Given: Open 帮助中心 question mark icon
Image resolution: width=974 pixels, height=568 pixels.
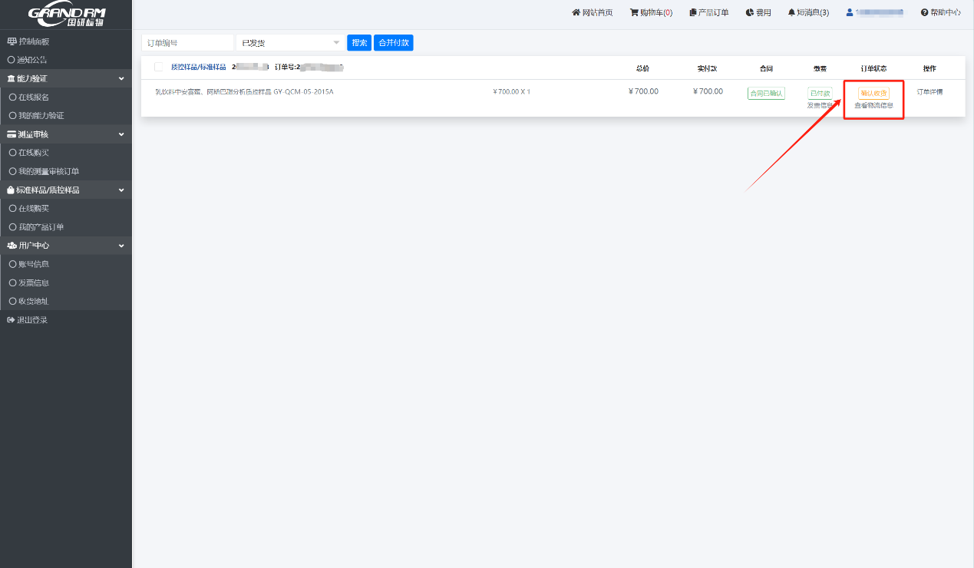Looking at the screenshot, I should (925, 13).
